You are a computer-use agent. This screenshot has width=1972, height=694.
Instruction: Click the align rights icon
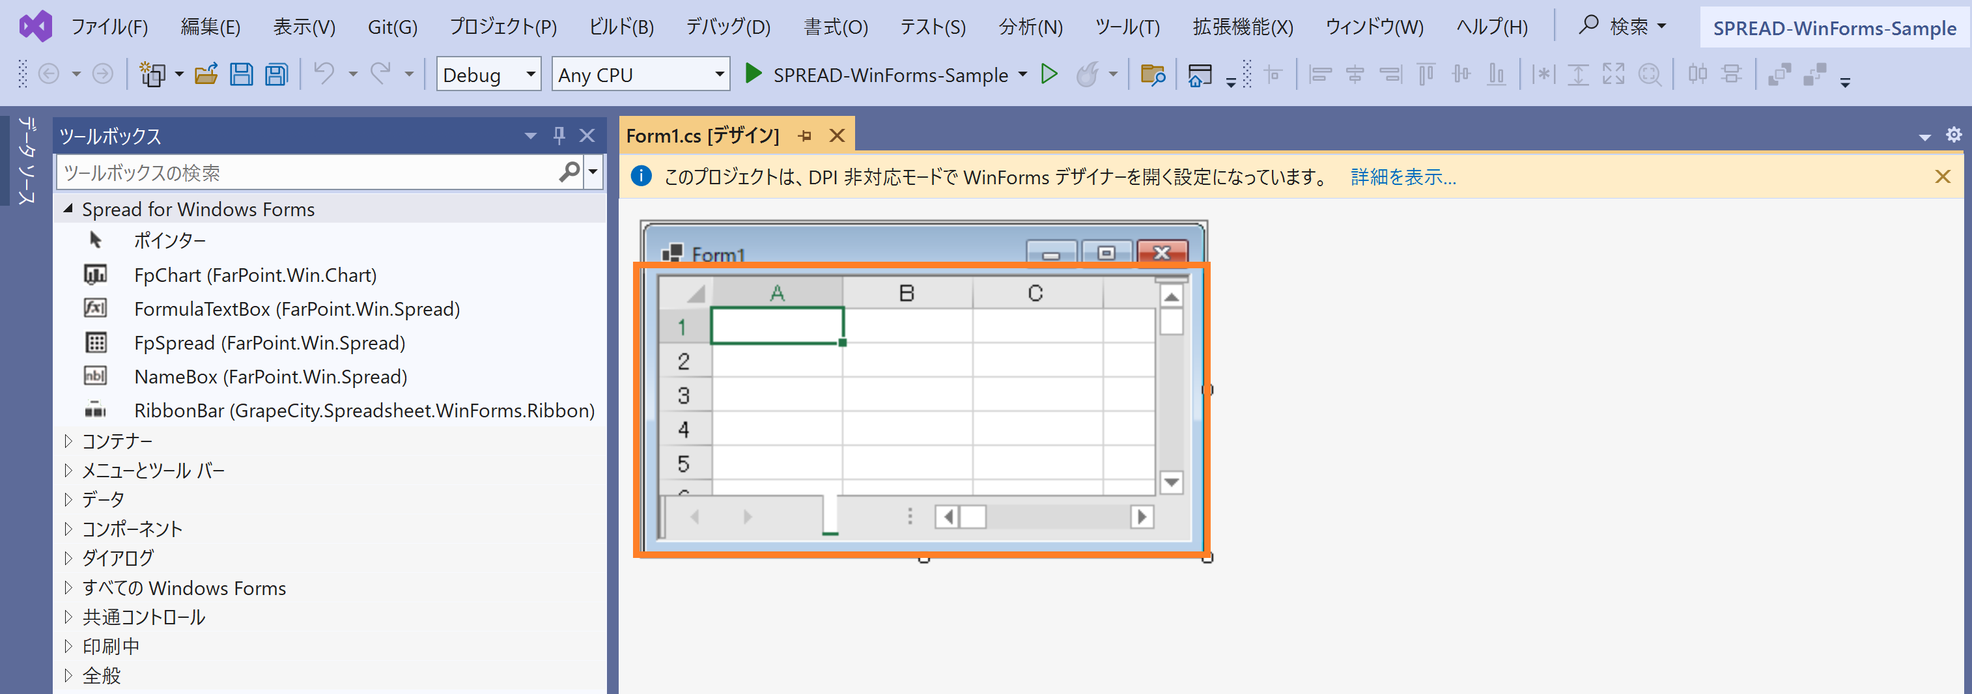pos(1390,74)
